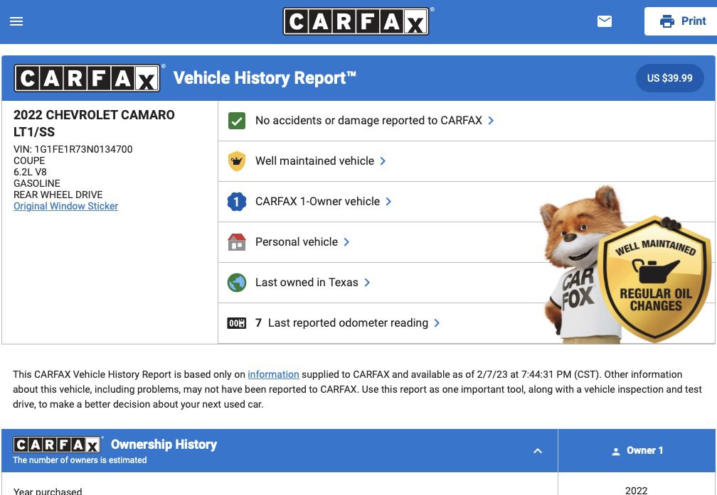Click the Ownership History heading
This screenshot has width=717, height=495.
[164, 445]
